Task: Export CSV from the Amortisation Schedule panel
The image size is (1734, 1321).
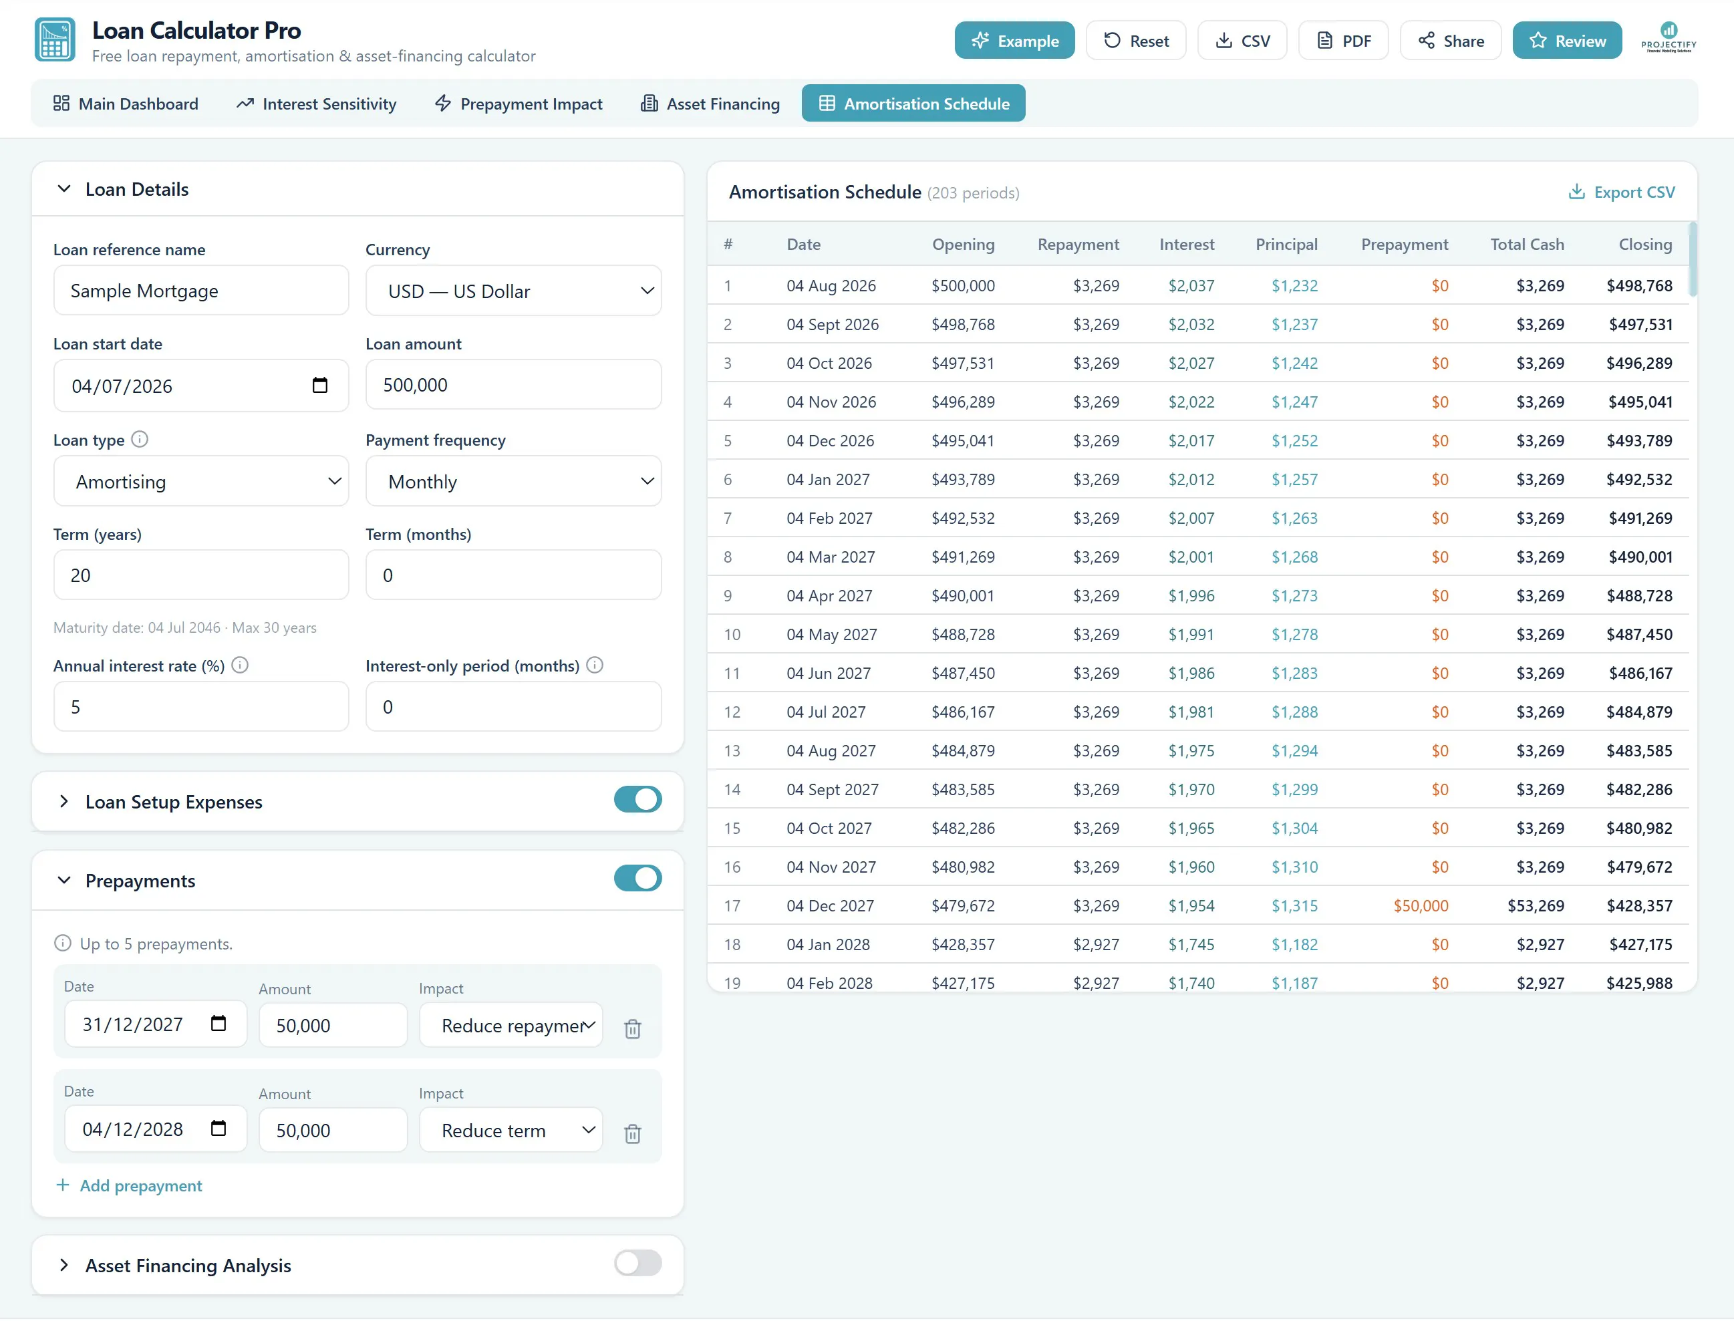Action: [x=1622, y=192]
